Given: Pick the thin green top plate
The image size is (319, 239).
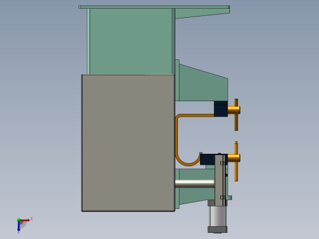Looking at the screenshot, I should [154, 7].
